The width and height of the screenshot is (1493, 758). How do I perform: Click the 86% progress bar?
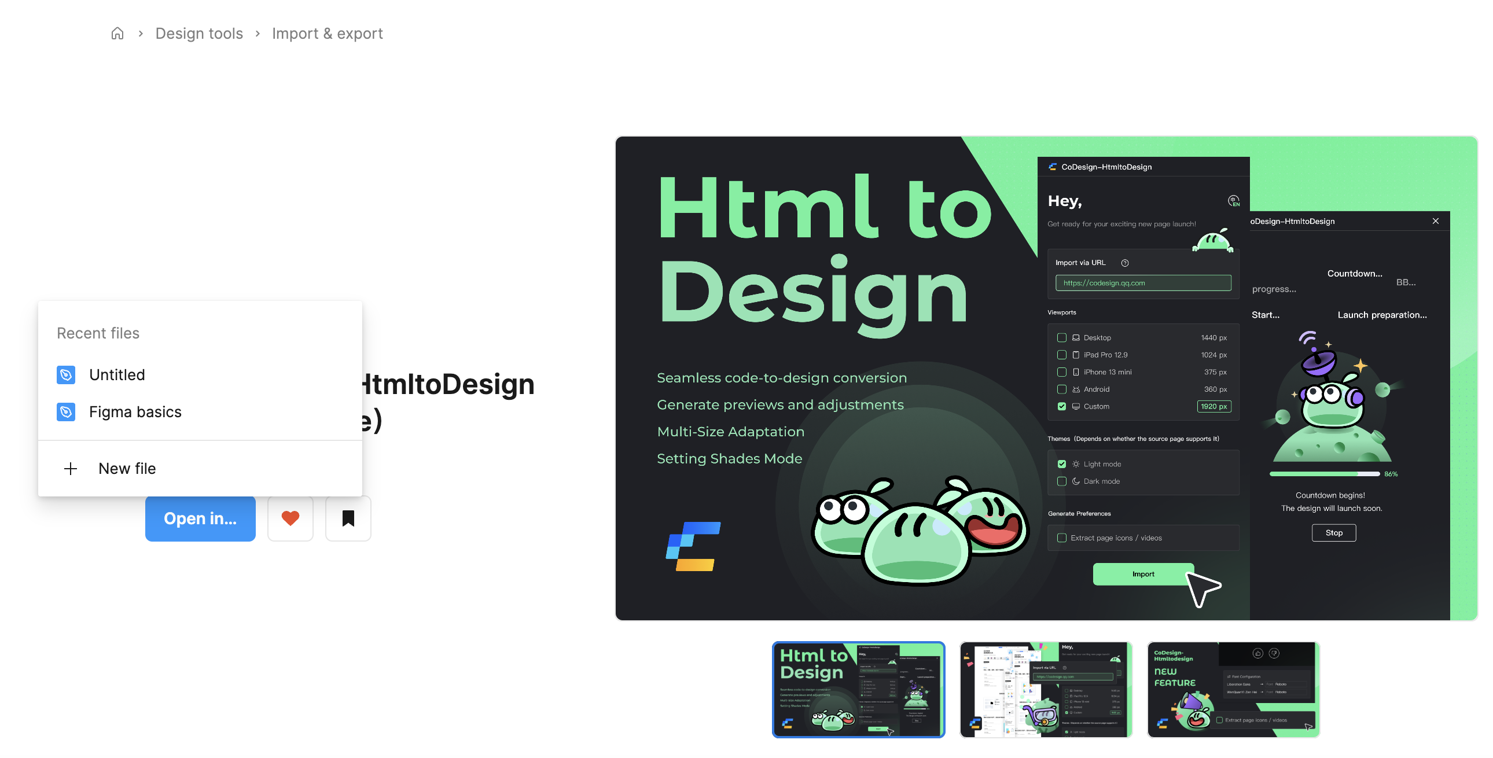(1324, 474)
